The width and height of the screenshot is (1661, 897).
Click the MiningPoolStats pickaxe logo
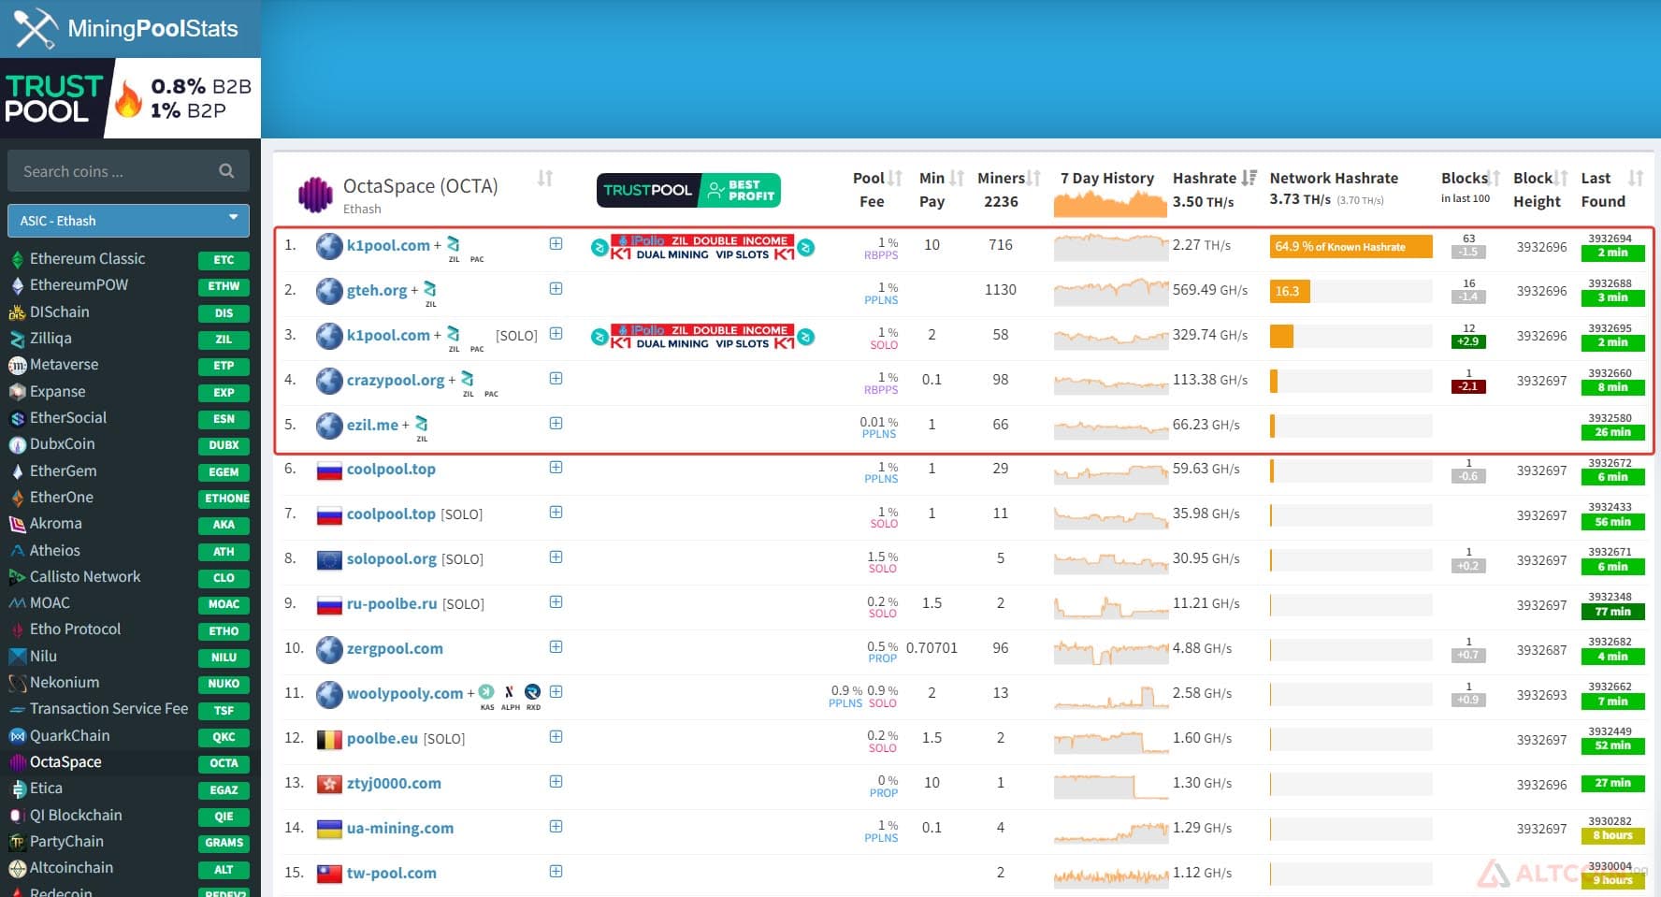click(x=36, y=28)
